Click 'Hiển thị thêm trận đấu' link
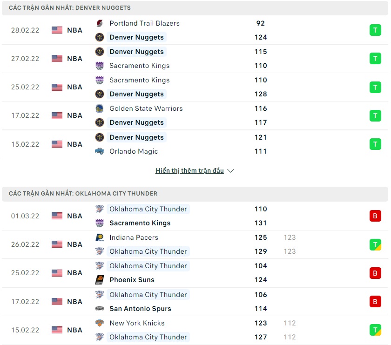Screen dimensions: 391x345 189,171
